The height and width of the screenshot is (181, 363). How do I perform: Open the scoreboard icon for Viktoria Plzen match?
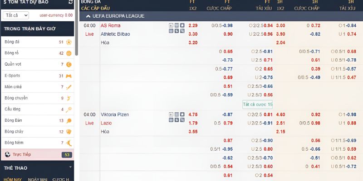click(x=171, y=114)
